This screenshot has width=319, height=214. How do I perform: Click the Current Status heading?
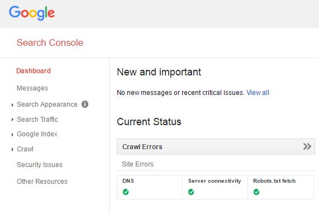149,122
